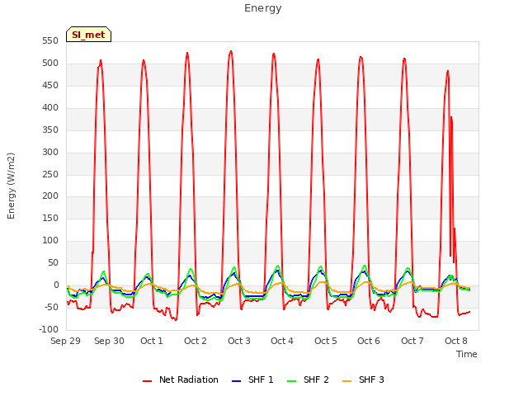Click the 250 y-axis tick label

click(x=50, y=174)
